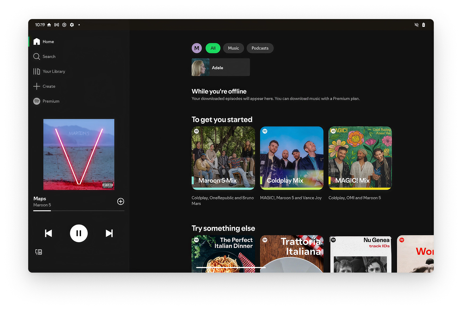Screen dimensions: 462x310
Task: Go to Home in the sidebar
Action: tap(44, 42)
